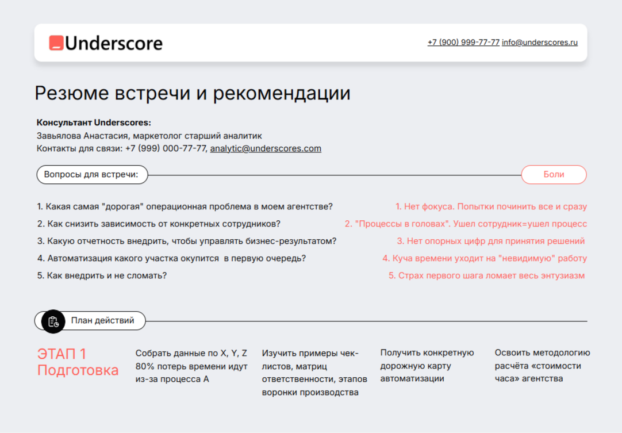The height and width of the screenshot is (433, 622).
Task: Click the phone number +7 (900) 999-77-77
Action: coord(463,43)
